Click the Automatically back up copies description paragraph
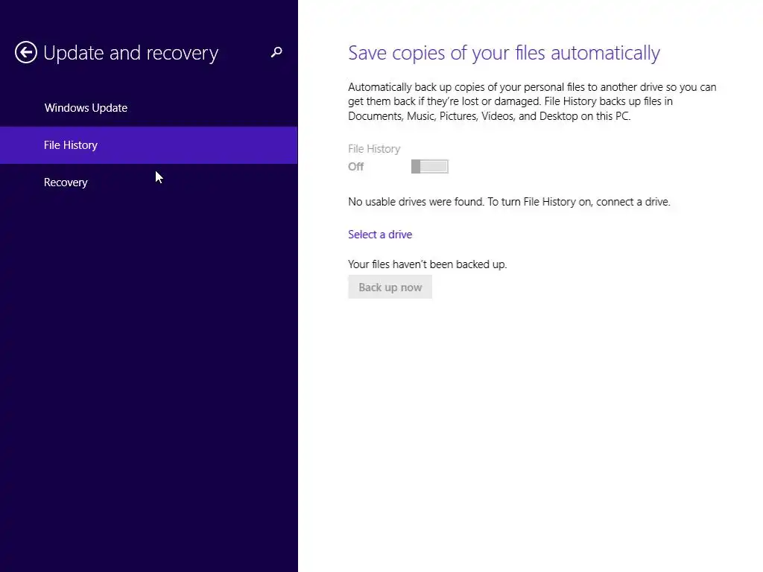This screenshot has height=572, width=763. [532, 101]
